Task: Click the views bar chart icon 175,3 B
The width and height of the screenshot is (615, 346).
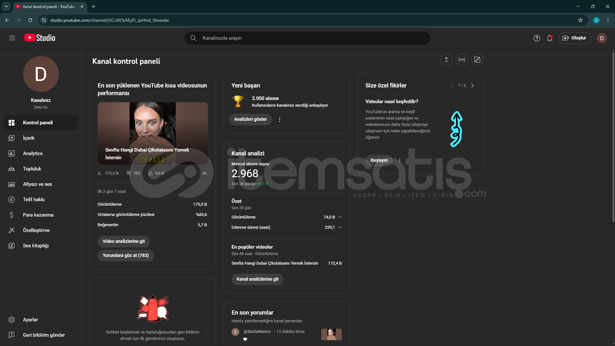Action: click(100, 173)
